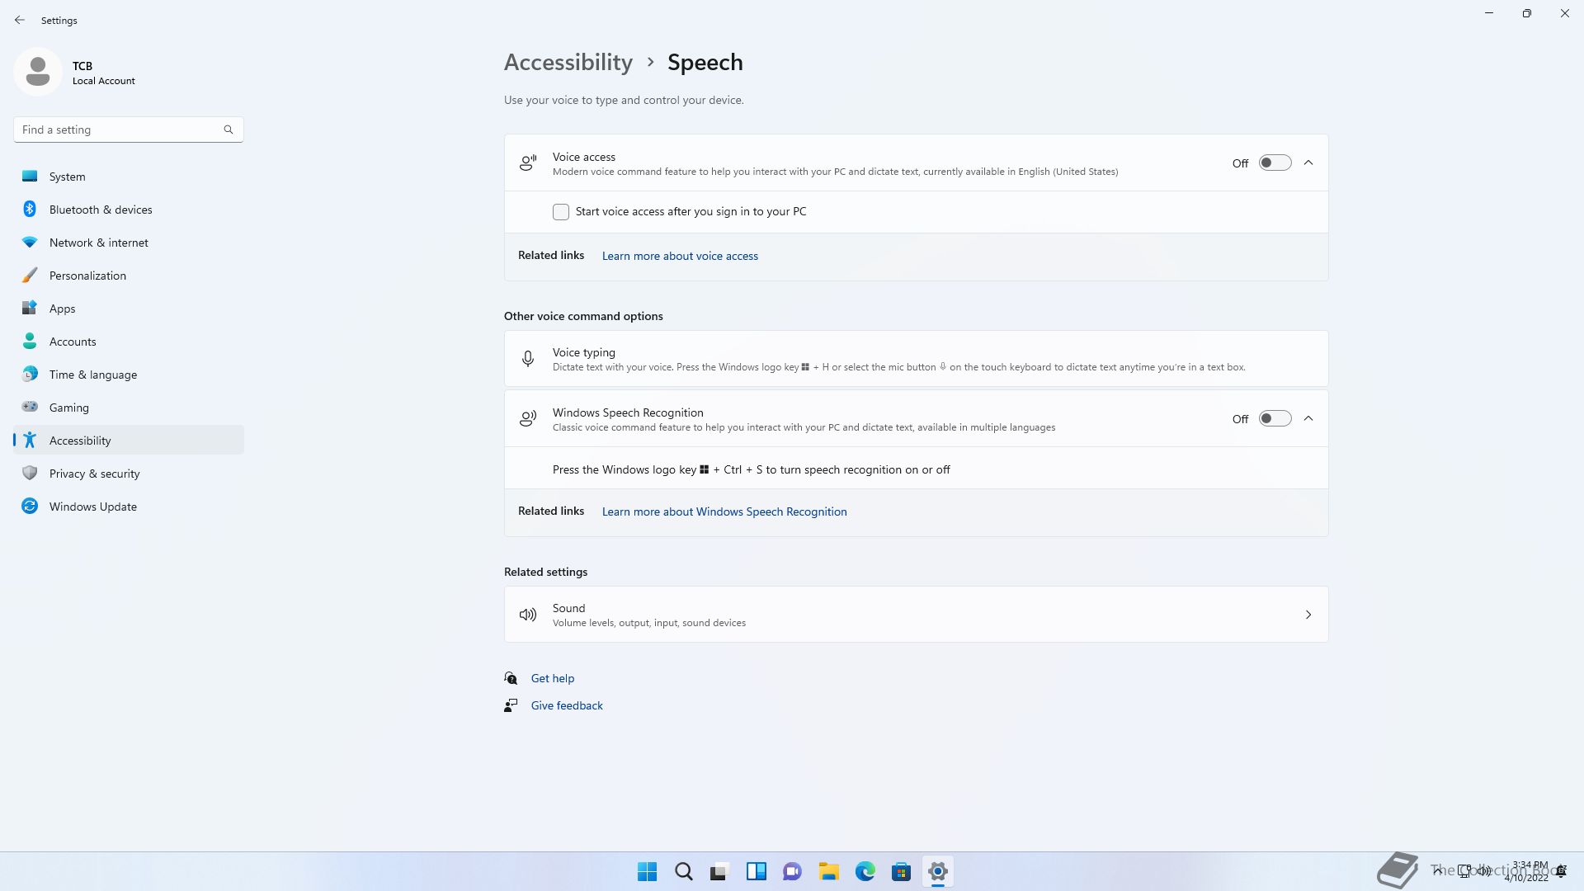1584x891 pixels.
Task: Click Get help link
Action: (553, 678)
